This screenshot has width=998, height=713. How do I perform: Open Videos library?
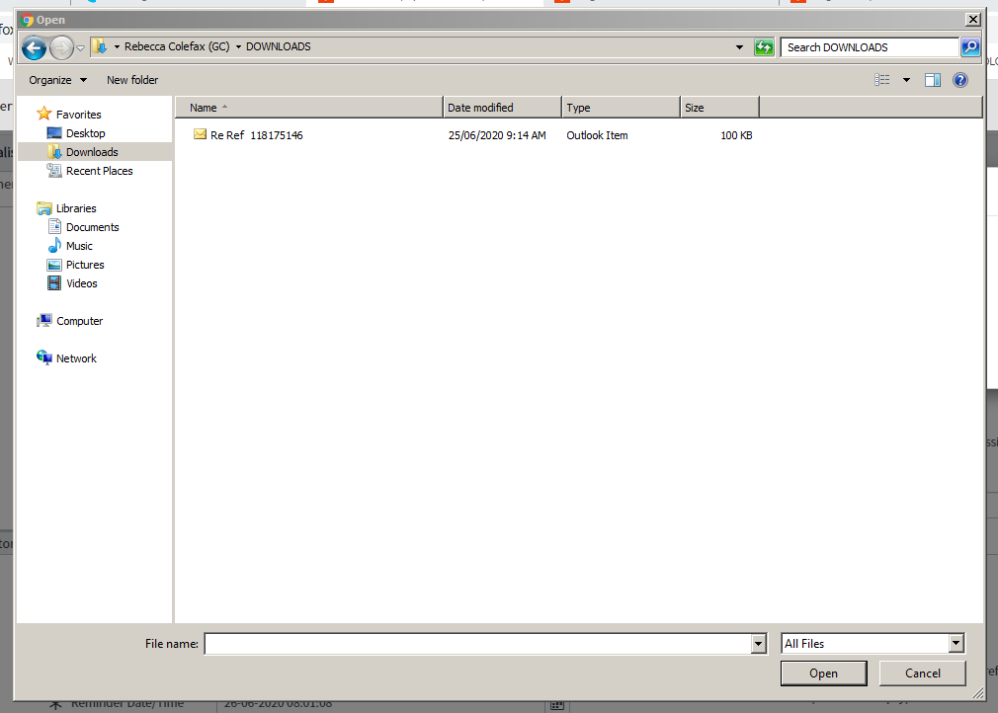click(81, 283)
